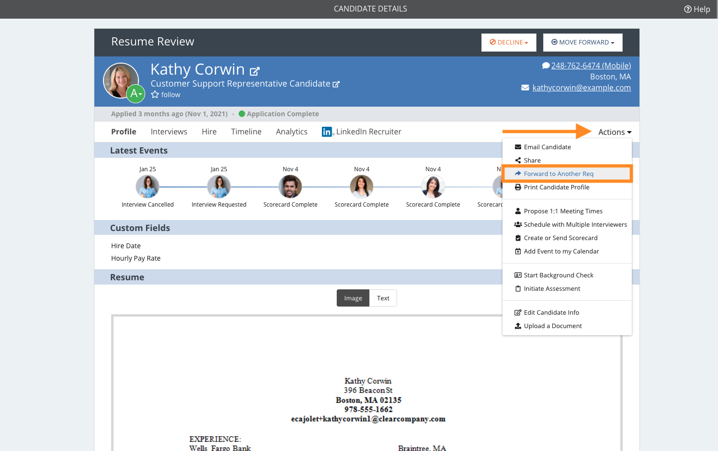
Task: Click the Image resume view button
Action: click(353, 298)
